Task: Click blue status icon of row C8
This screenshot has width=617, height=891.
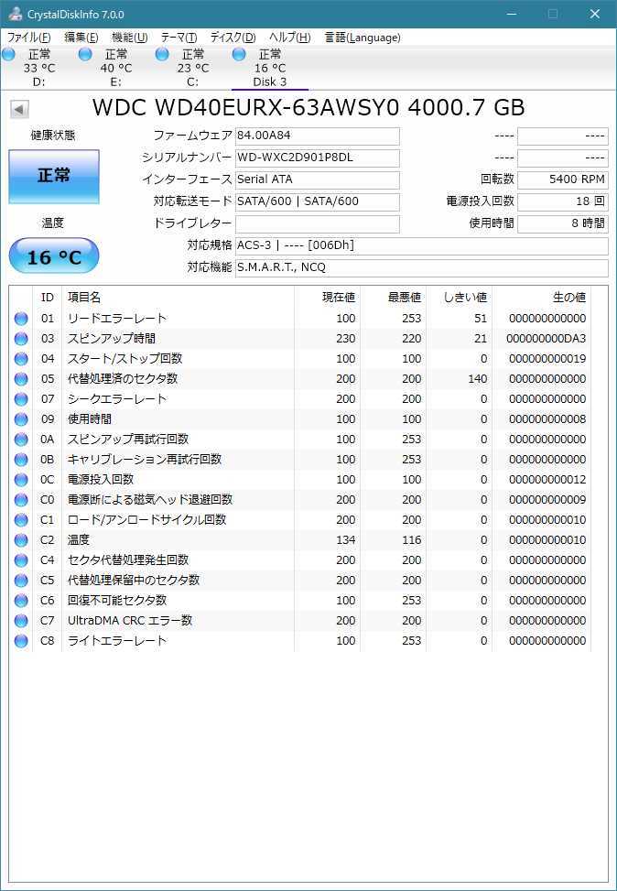Action: pyautogui.click(x=21, y=641)
